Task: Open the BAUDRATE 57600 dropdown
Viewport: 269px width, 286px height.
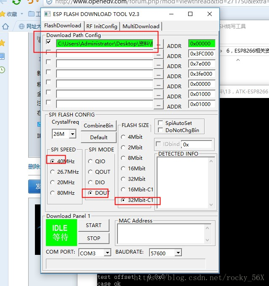Action: [178, 253]
